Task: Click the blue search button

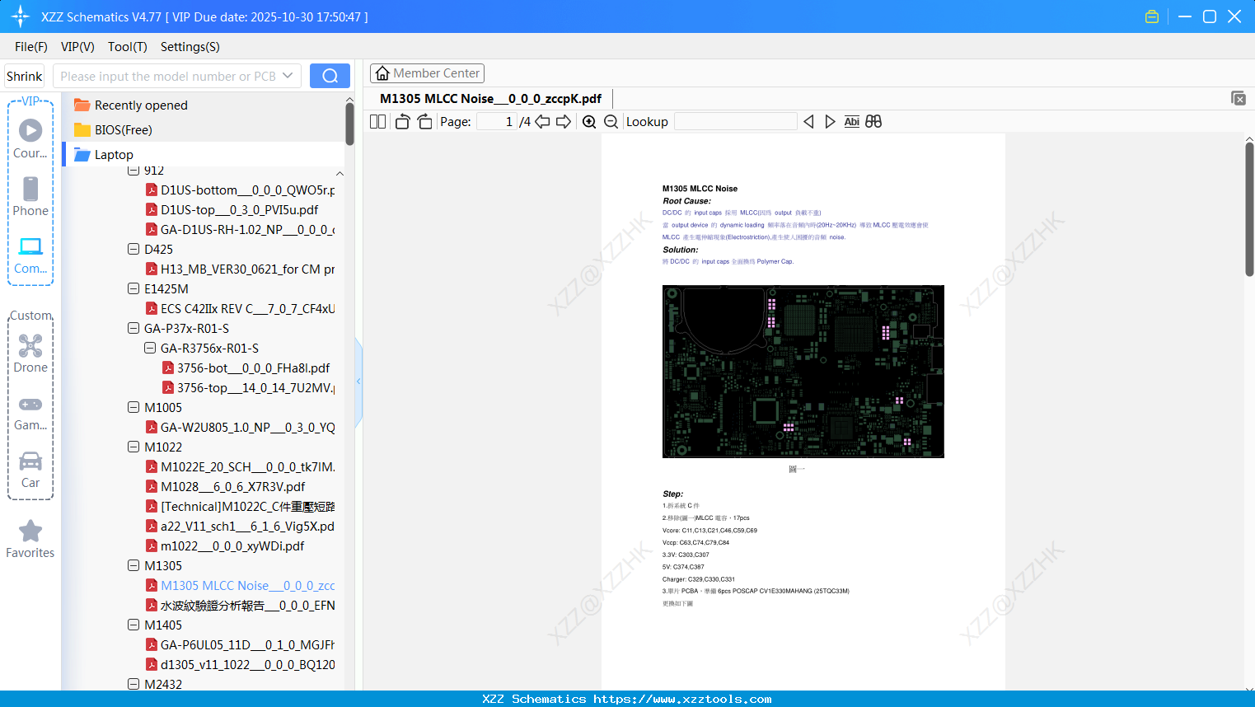Action: (330, 76)
